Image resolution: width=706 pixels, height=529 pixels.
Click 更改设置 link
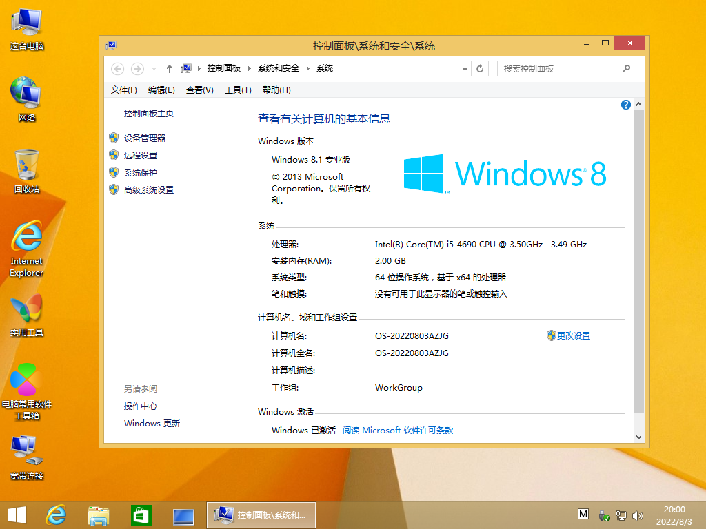point(573,336)
